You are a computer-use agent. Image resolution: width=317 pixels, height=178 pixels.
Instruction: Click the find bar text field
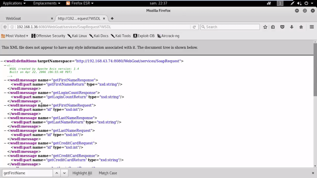[27, 173]
